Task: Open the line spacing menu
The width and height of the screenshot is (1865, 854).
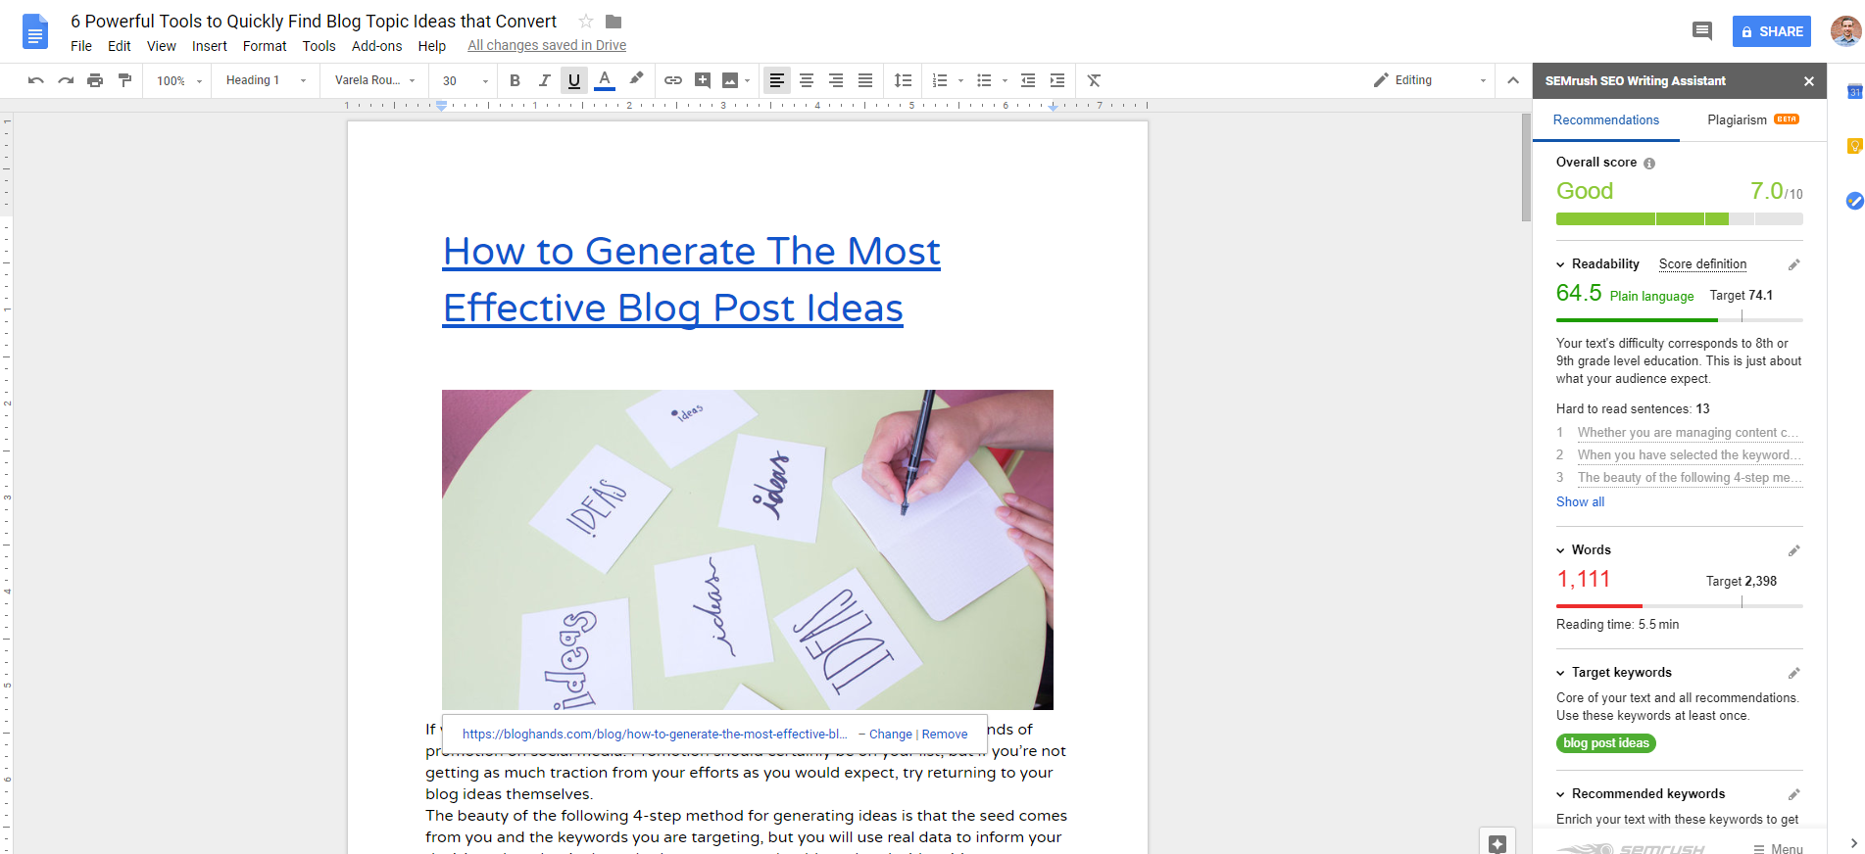Action: pyautogui.click(x=904, y=80)
